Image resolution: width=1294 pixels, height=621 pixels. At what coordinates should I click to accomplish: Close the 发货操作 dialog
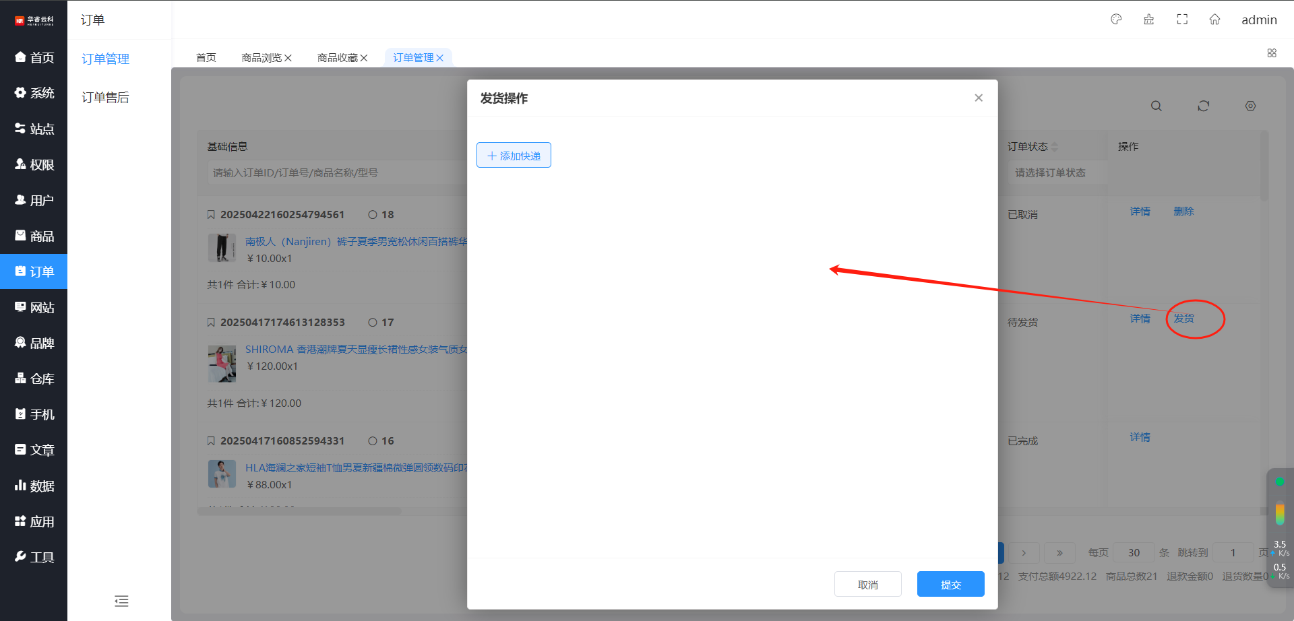(979, 98)
